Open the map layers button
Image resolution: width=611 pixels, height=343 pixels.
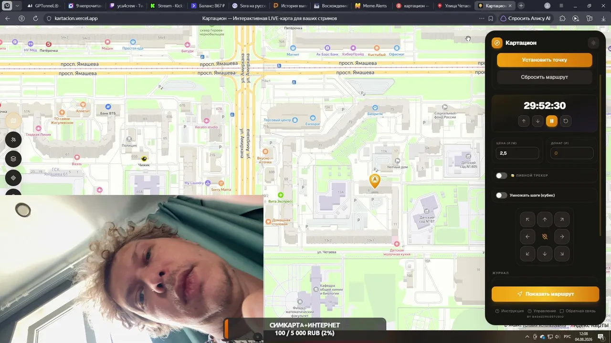tap(13, 159)
